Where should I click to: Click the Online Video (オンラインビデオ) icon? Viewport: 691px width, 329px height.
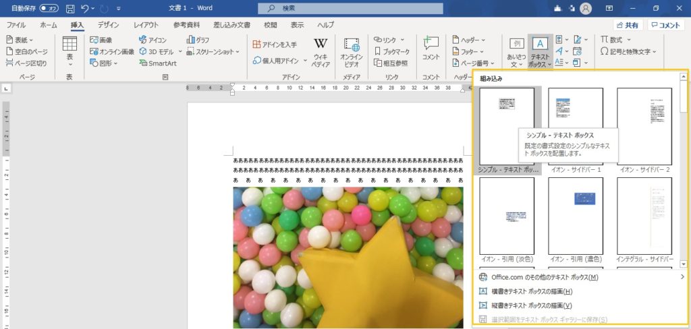click(351, 51)
